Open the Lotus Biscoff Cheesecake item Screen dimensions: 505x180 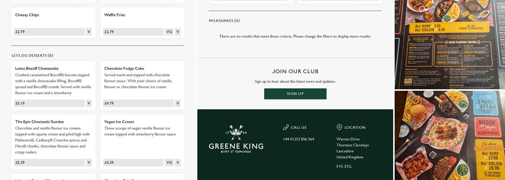click(37, 68)
